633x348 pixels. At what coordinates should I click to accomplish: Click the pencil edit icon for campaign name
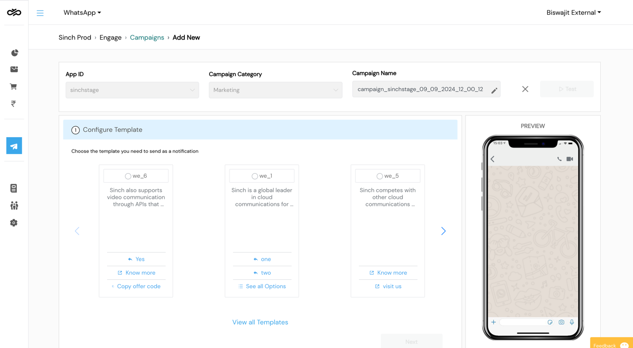pyautogui.click(x=494, y=91)
